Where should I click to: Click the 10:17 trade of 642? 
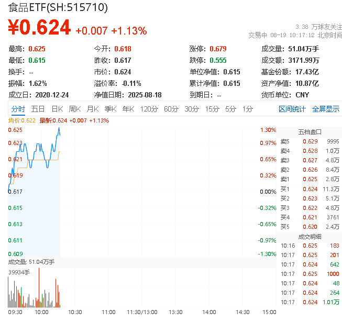[310, 264]
